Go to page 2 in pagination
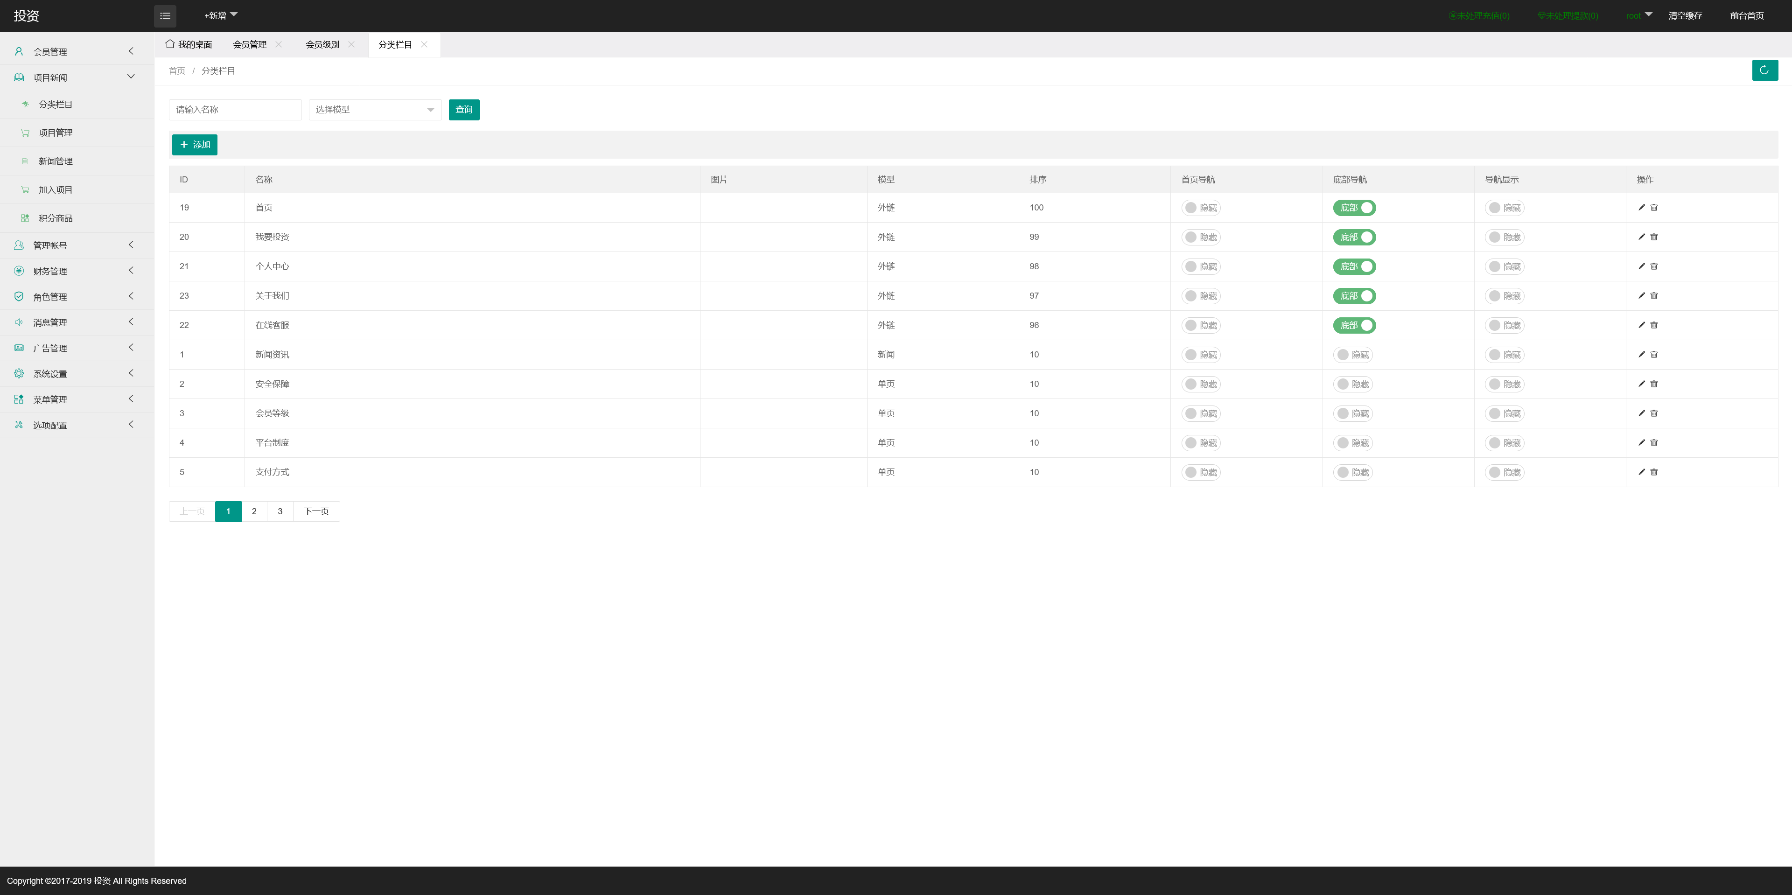Screen dimensions: 1792x895 point(254,511)
